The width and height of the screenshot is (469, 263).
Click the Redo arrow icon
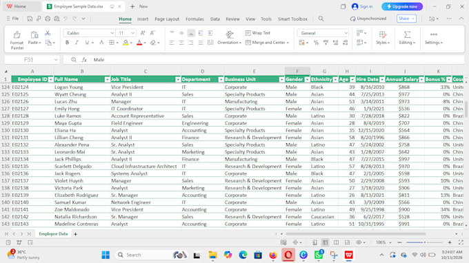74,19
